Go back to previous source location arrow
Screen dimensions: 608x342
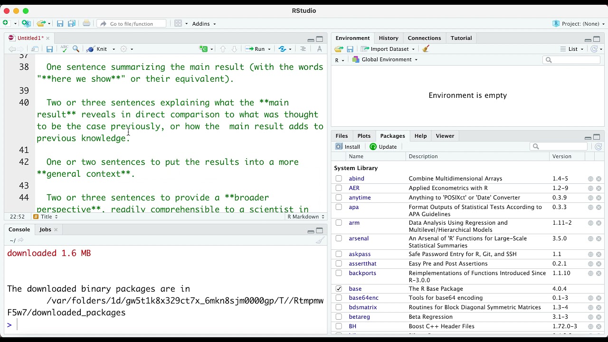pyautogui.click(x=11, y=49)
